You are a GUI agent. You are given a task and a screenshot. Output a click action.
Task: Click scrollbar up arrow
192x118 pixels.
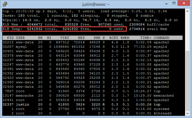point(187,11)
